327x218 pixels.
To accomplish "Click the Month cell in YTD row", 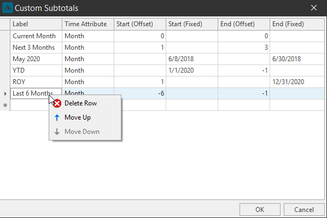I will [88, 70].
